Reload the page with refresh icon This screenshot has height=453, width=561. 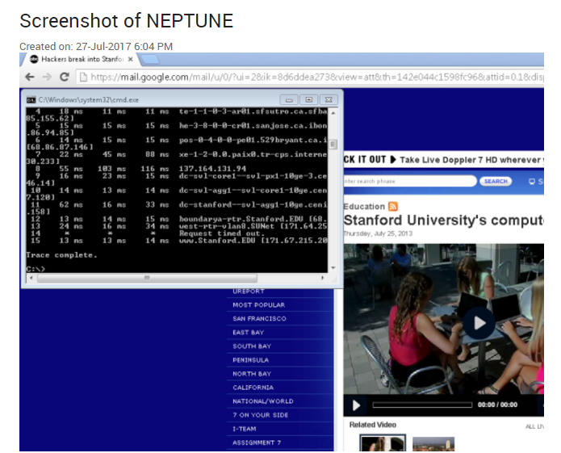click(x=63, y=77)
